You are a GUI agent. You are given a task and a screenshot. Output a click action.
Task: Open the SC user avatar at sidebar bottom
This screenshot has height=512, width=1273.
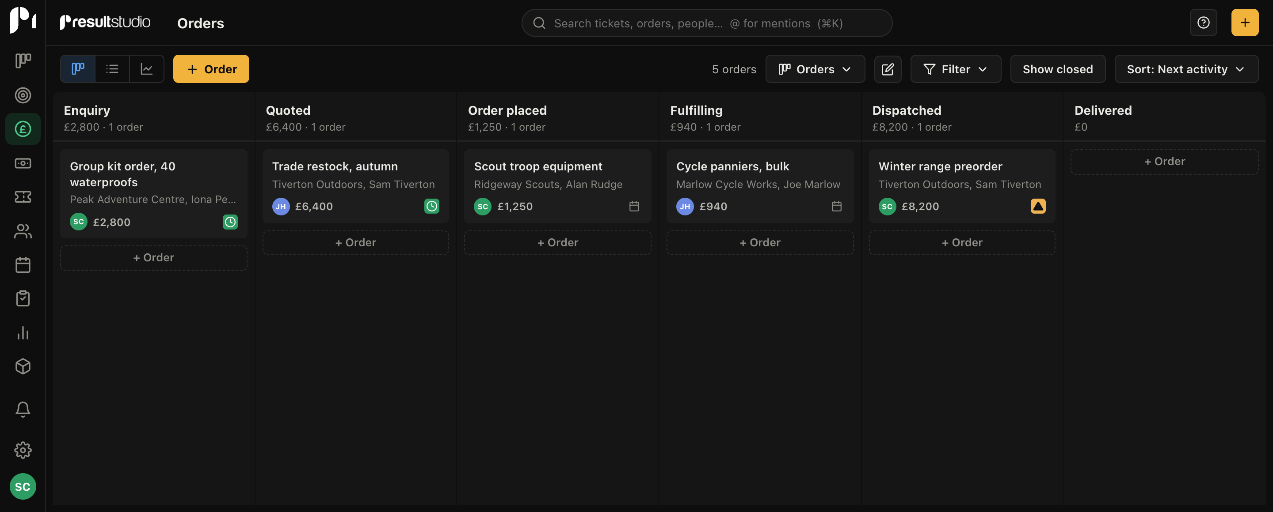(x=23, y=486)
